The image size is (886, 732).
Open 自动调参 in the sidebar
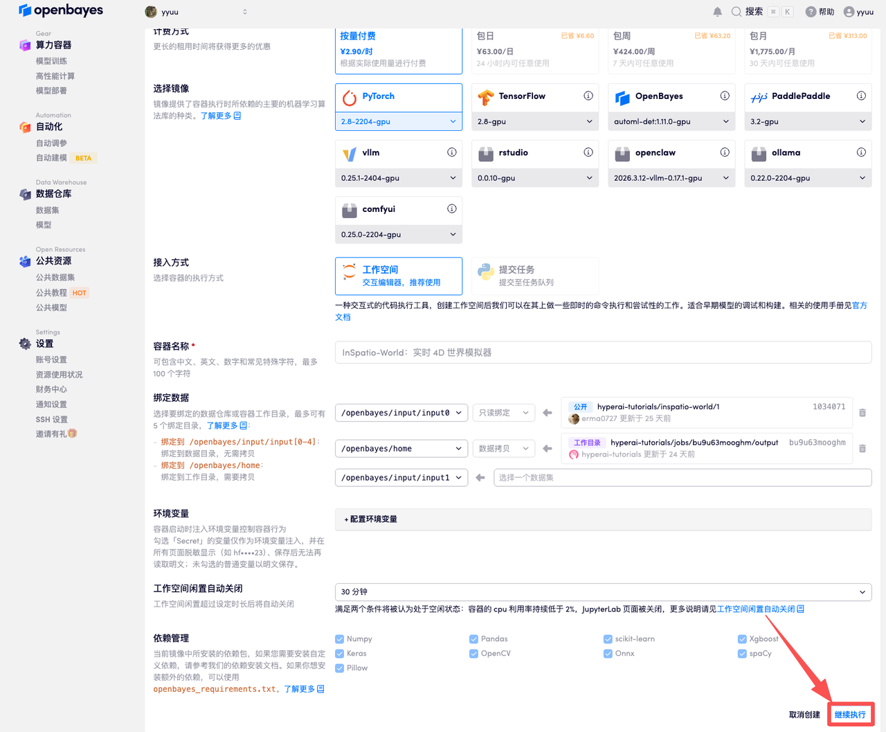coord(51,143)
